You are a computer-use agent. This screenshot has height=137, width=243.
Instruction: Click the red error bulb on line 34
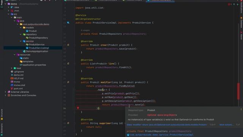coord(78,108)
